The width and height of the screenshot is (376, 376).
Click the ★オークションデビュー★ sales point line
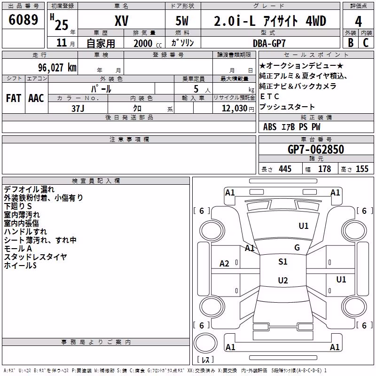coord(301,65)
